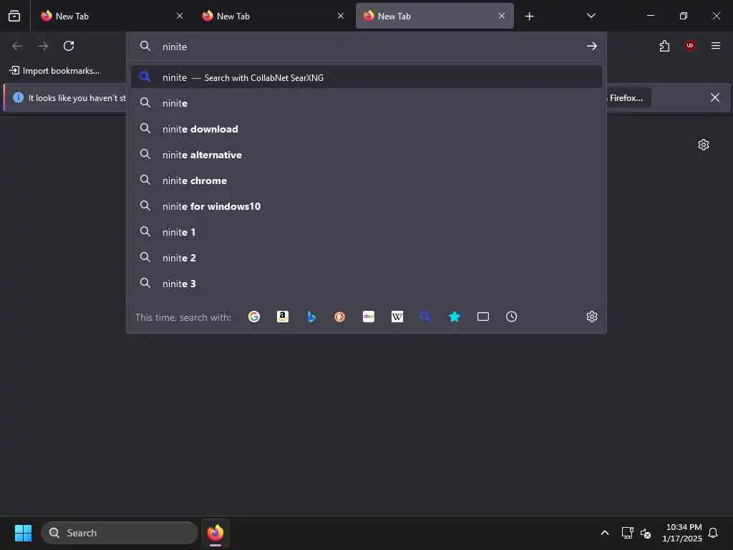
Task: Select 'Search with CollabNet SearXNG' result
Action: click(366, 77)
